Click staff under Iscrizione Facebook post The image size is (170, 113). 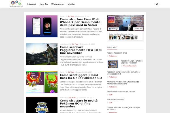click(110, 103)
